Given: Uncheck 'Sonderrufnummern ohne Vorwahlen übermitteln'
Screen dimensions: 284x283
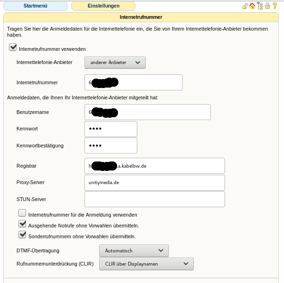Looking at the screenshot, I should pos(22,235).
